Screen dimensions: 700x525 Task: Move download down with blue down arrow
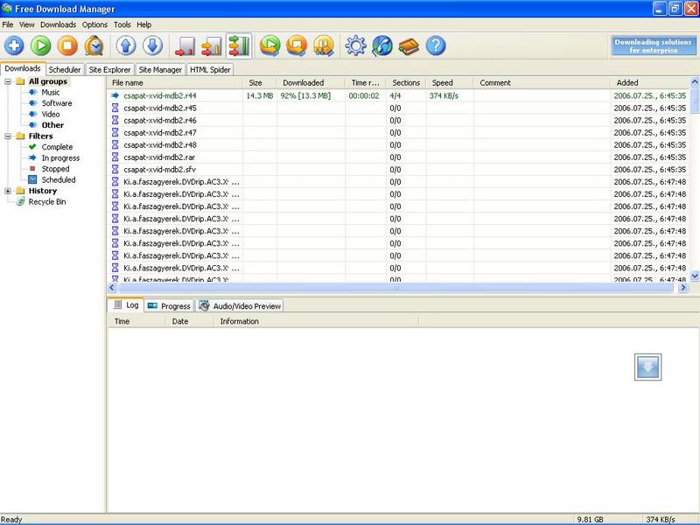(152, 46)
